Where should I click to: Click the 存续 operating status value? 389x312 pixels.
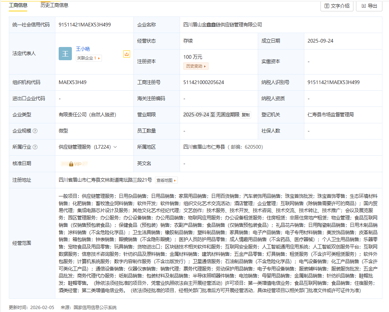tap(188, 41)
